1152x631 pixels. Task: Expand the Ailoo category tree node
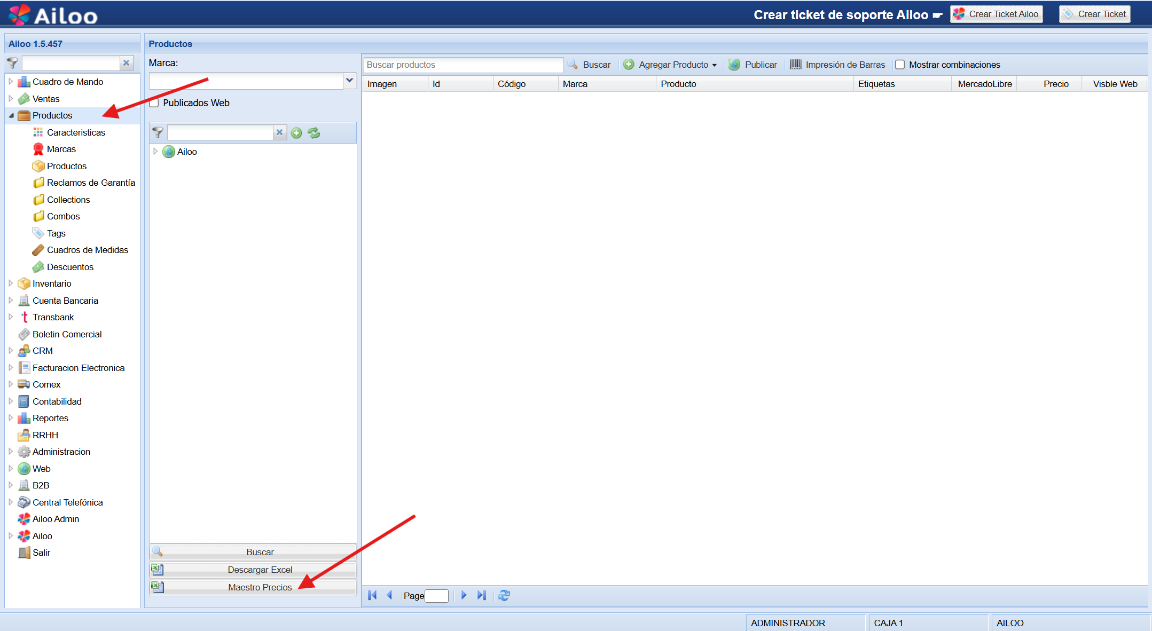pyautogui.click(x=155, y=152)
